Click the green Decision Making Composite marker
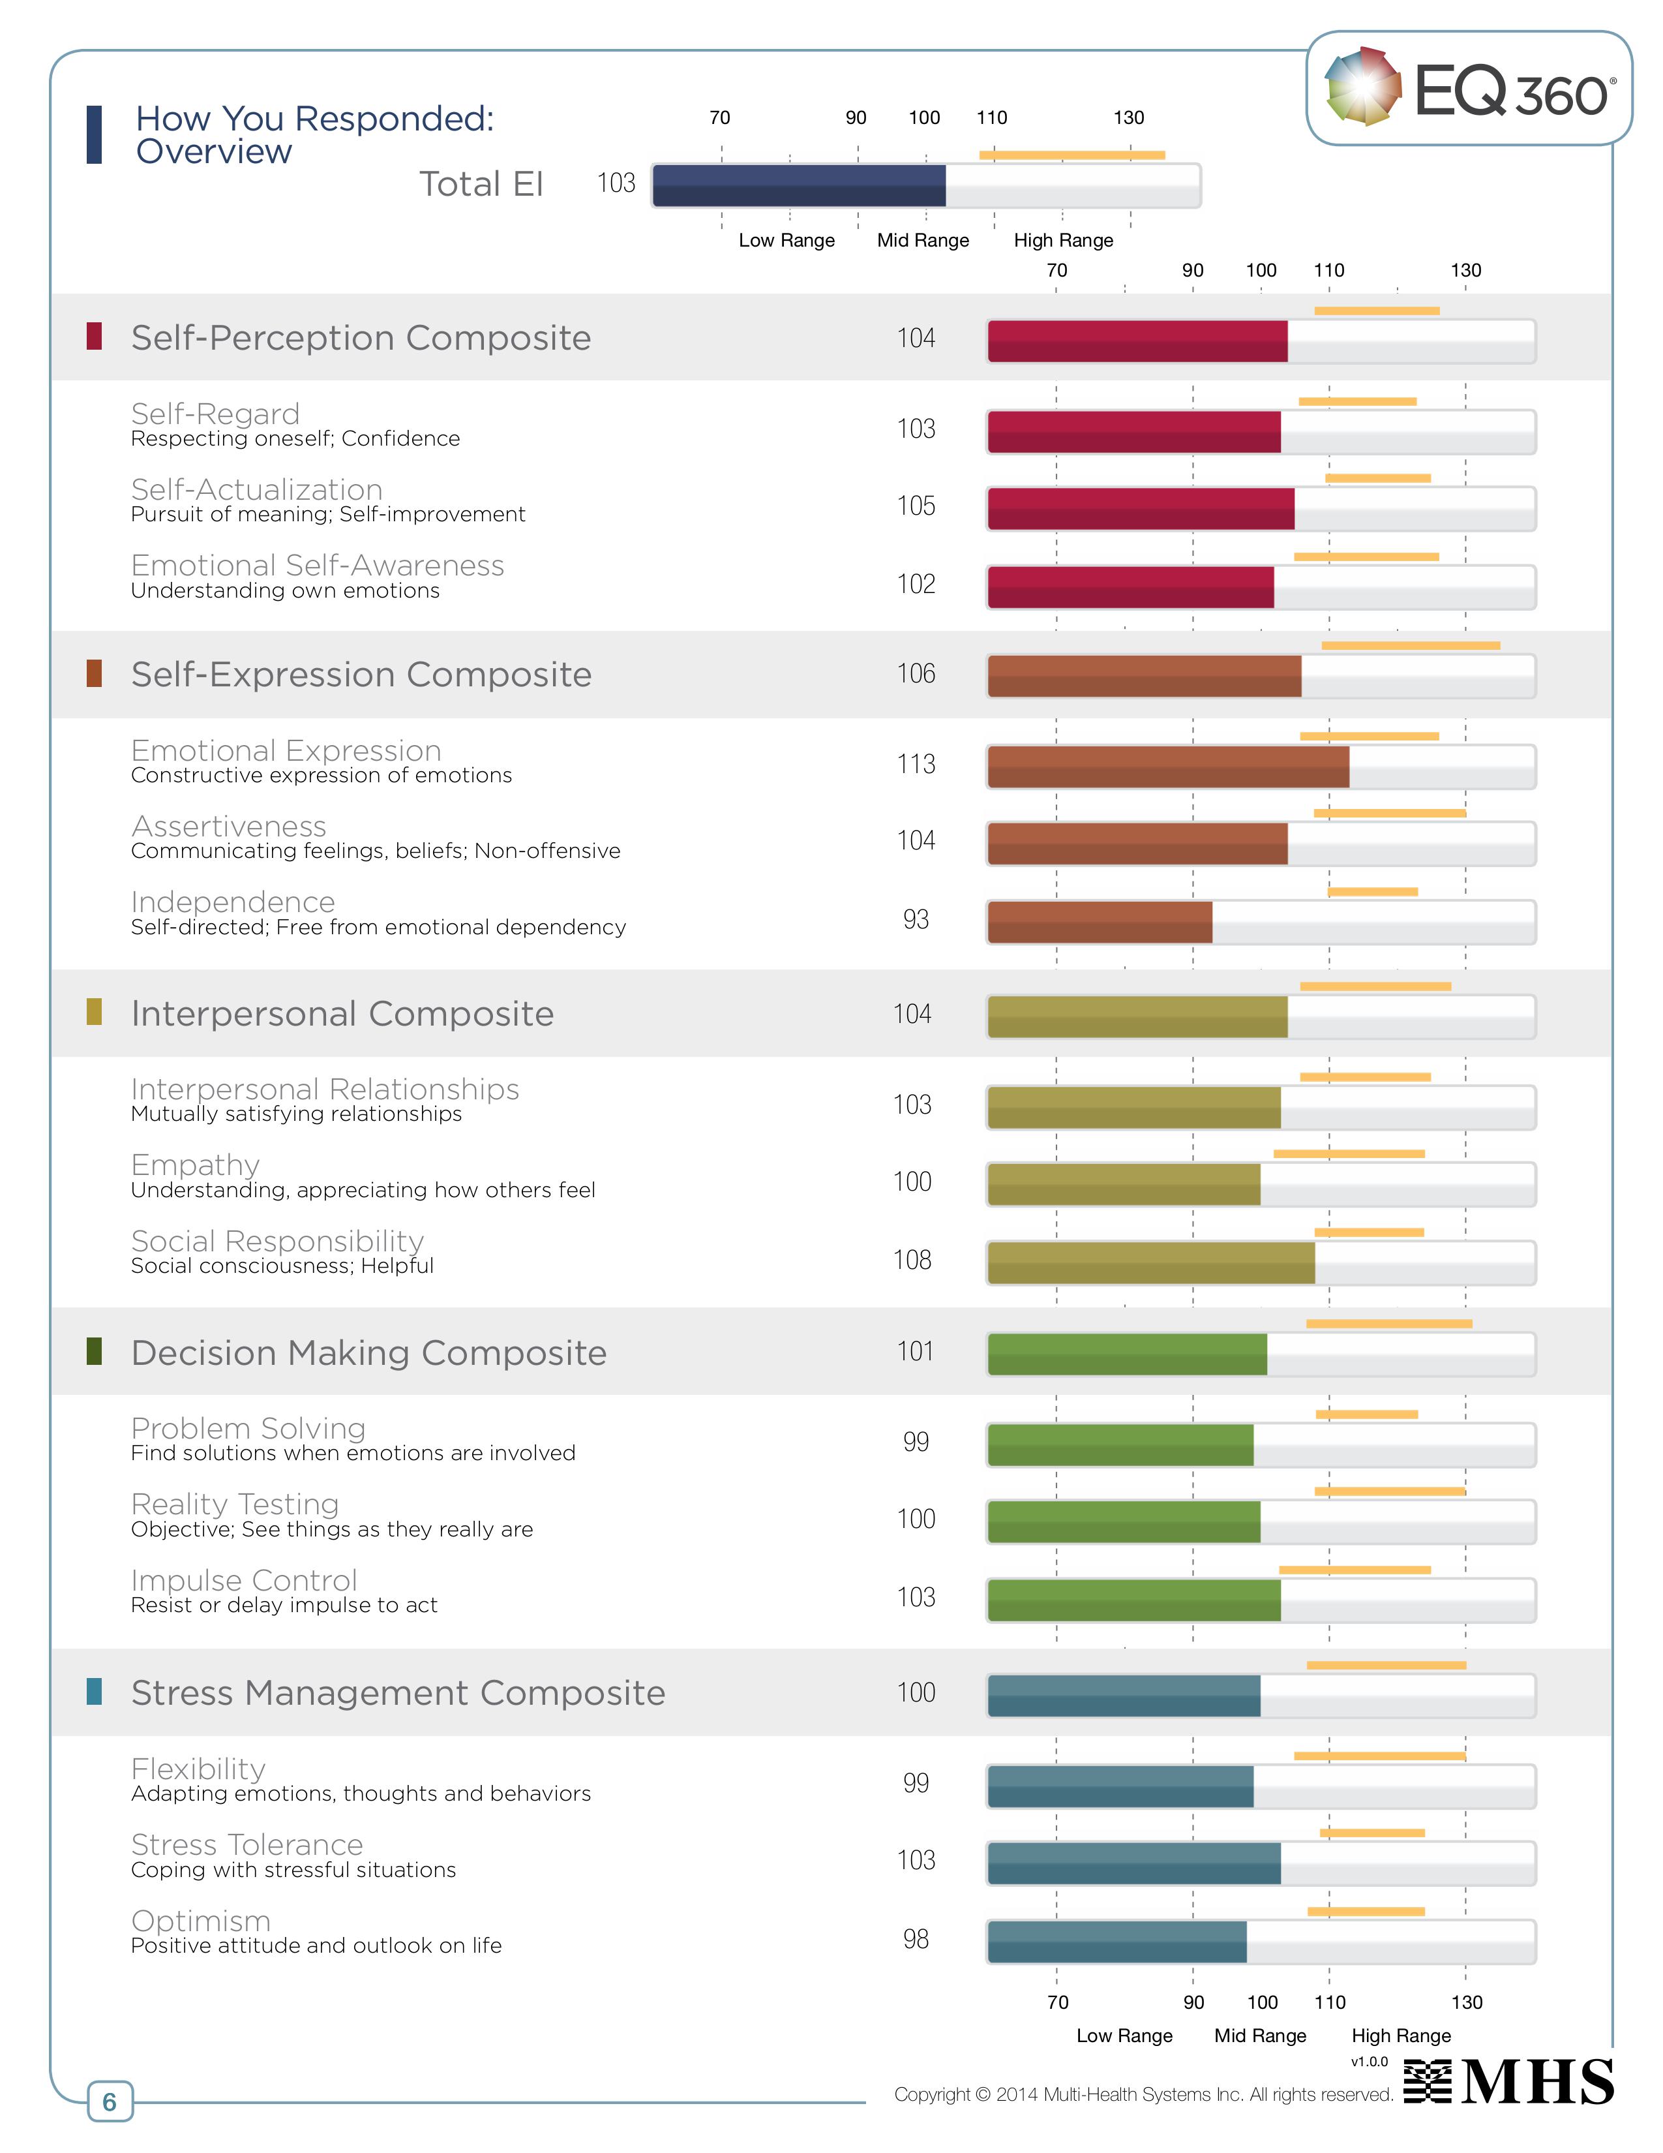 95,1351
